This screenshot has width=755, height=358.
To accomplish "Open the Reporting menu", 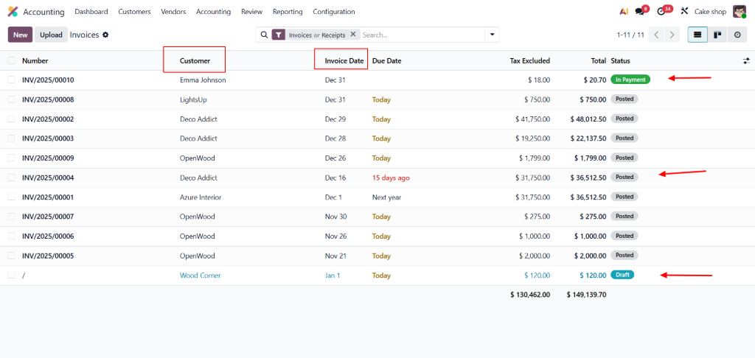I will (x=287, y=12).
